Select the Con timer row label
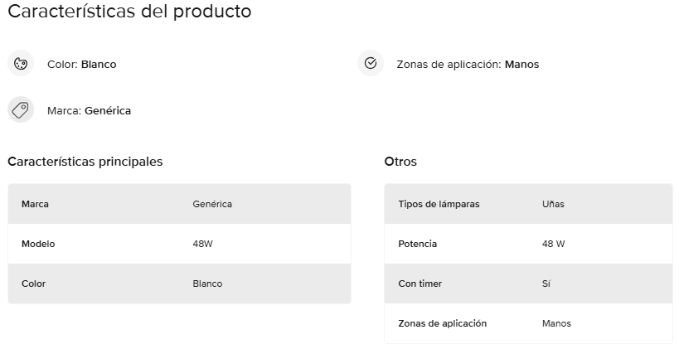 pyautogui.click(x=420, y=284)
